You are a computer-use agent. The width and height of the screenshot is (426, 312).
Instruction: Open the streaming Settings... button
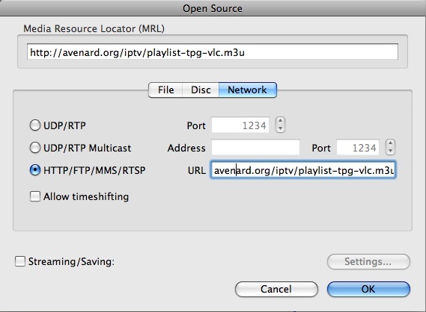[x=368, y=261]
